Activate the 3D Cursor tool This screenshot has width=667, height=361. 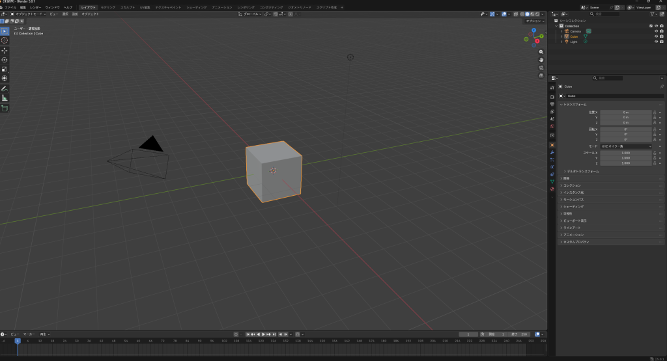(5, 40)
